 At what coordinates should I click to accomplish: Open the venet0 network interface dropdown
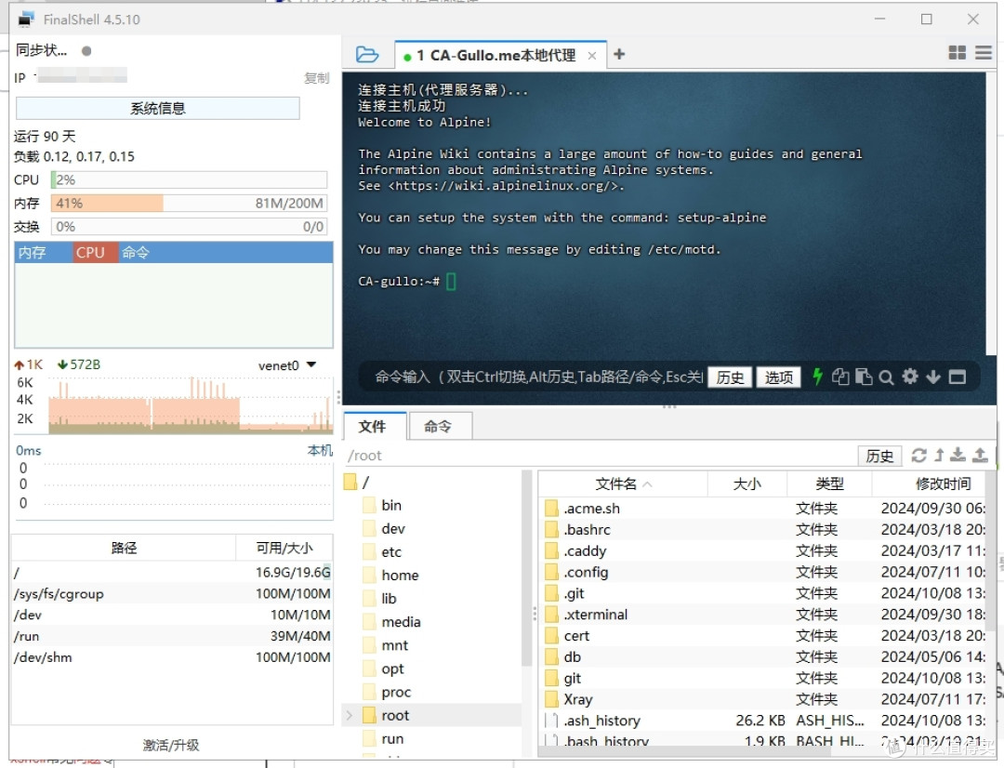[310, 364]
